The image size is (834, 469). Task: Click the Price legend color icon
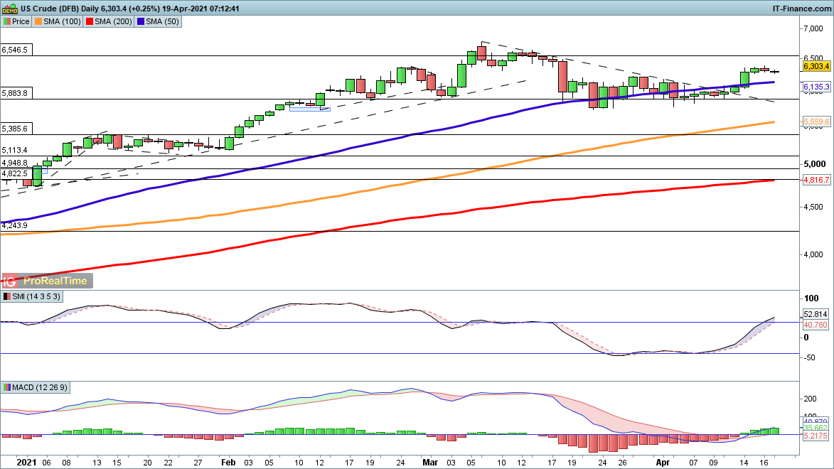click(x=7, y=21)
